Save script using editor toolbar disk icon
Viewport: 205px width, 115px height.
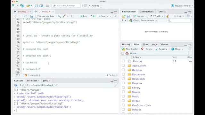click(32, 16)
